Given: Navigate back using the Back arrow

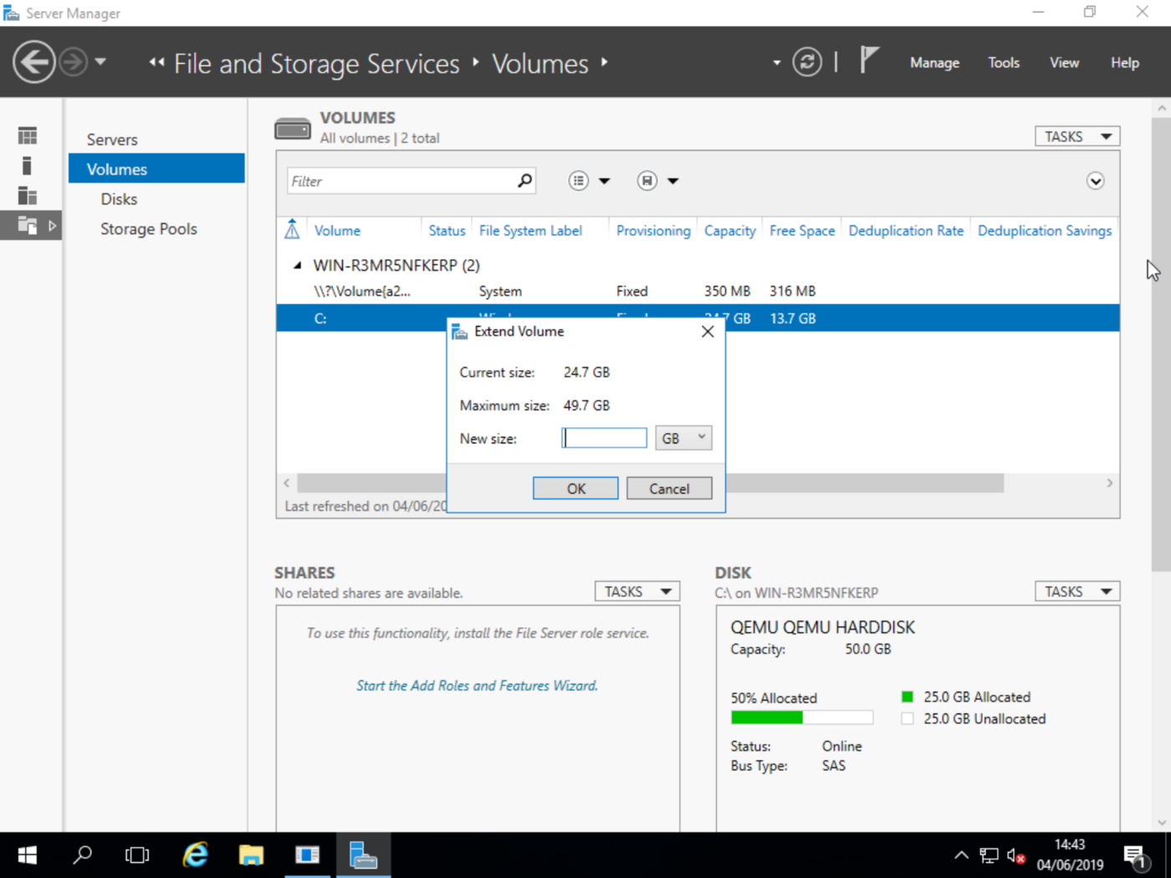Looking at the screenshot, I should point(33,62).
